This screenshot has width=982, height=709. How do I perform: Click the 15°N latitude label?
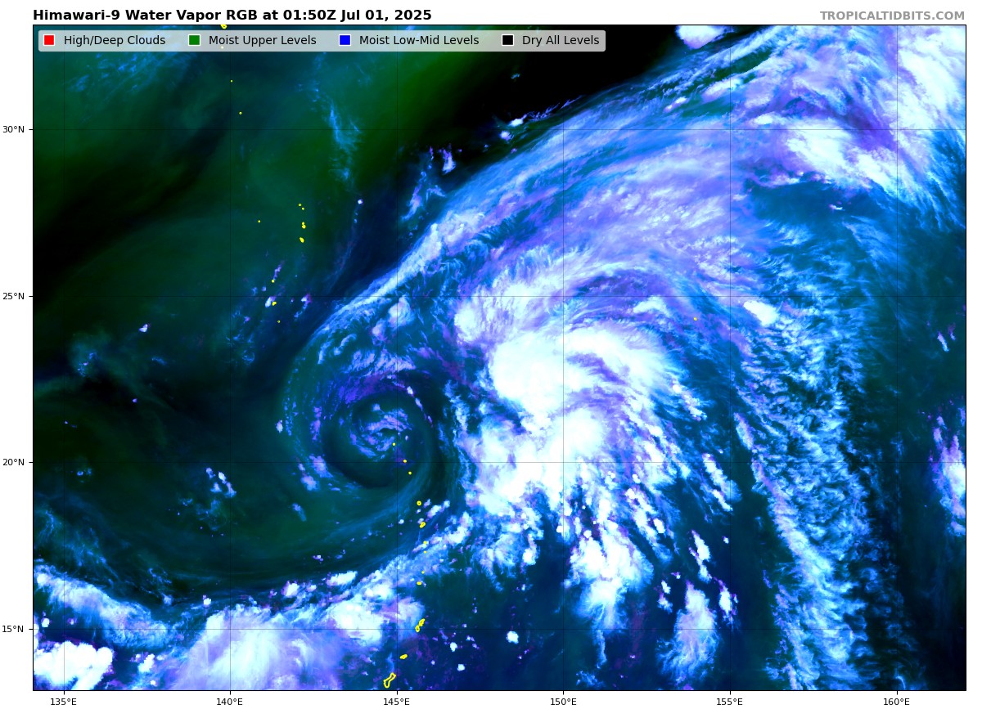(x=14, y=629)
